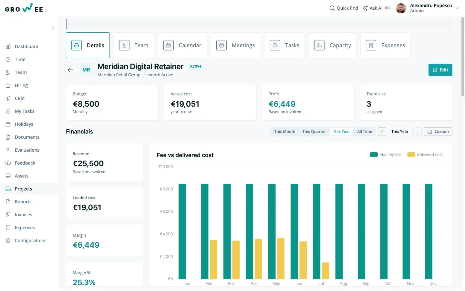
Task: Click the Active status badge
Action: coord(196,66)
